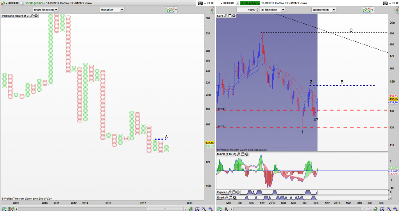This screenshot has width=400, height=211.
Task: Click red-green trading arrows icon in right chart
Action: coord(397,10)
